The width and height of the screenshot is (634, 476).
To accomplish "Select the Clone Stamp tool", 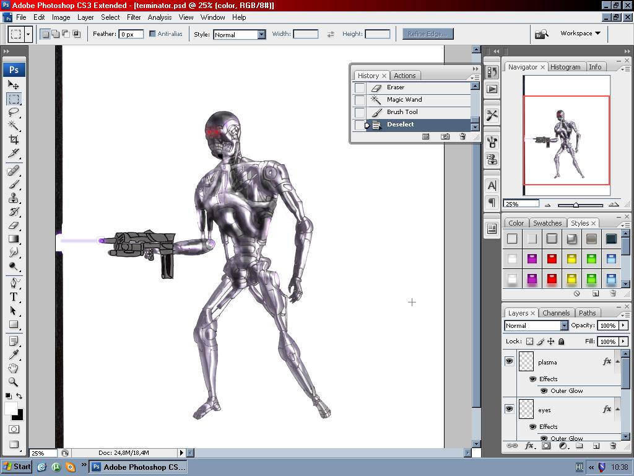I will tap(14, 198).
